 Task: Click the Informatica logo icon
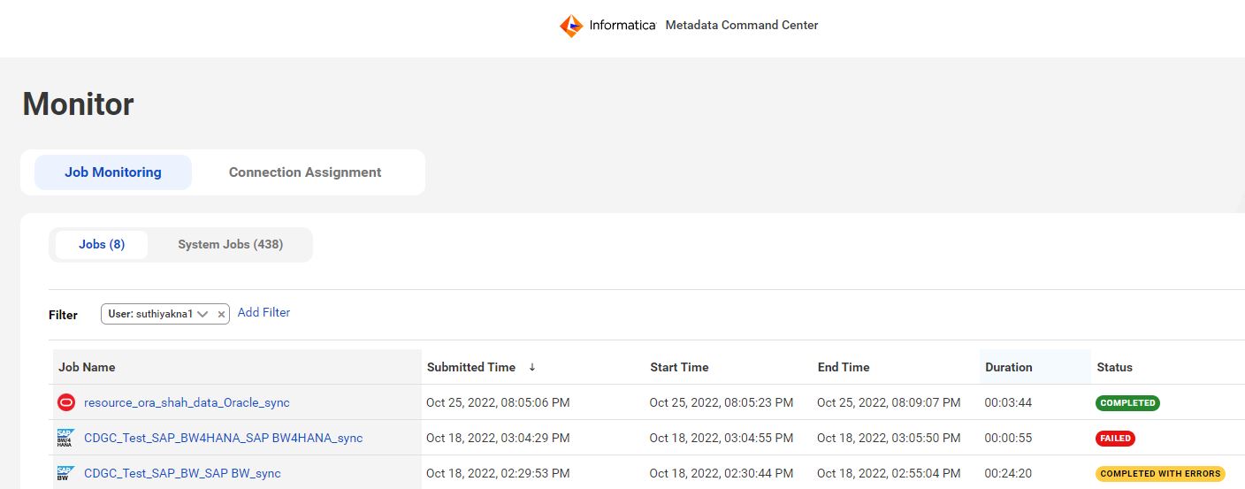coord(571,26)
